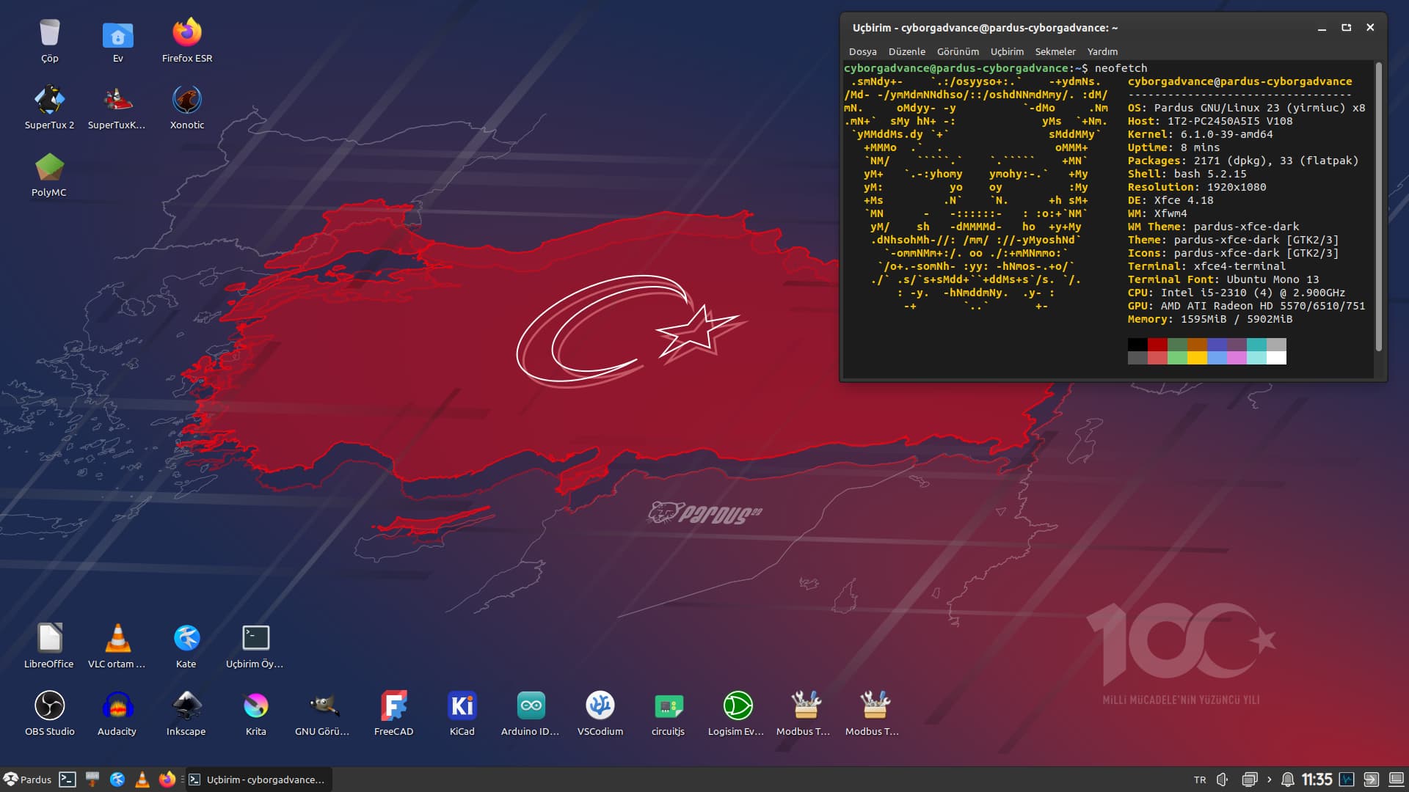1409x792 pixels.
Task: Open the Sekmeler menu in the terminal
Action: [x=1055, y=51]
